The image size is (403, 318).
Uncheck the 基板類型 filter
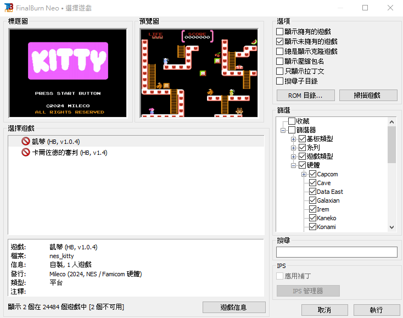302,139
